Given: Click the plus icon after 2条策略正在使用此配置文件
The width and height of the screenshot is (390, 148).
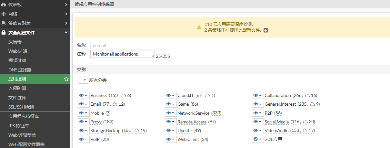Looking at the screenshot, I should pos(266,30).
